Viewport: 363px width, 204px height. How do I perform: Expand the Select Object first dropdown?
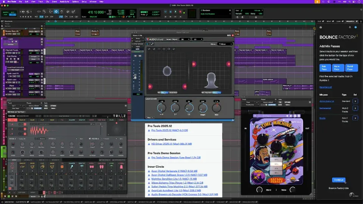184,39
